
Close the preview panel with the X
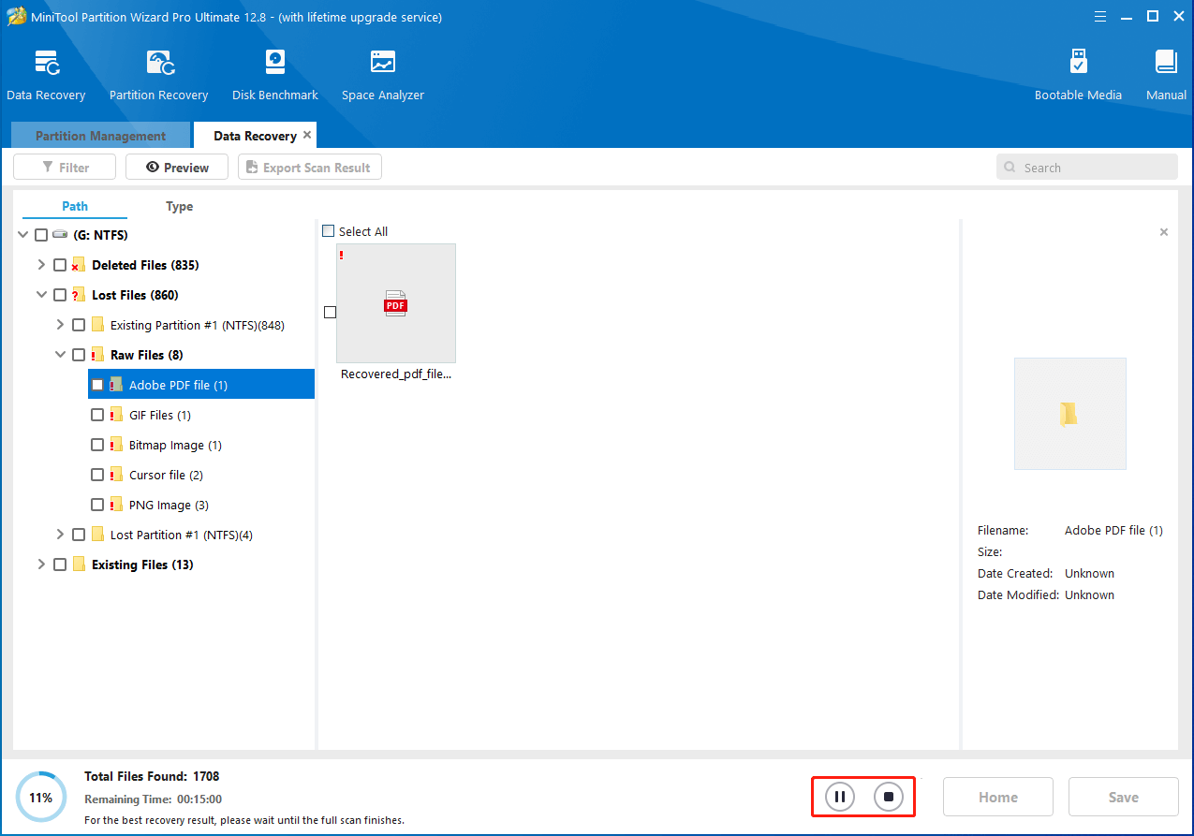point(1164,232)
